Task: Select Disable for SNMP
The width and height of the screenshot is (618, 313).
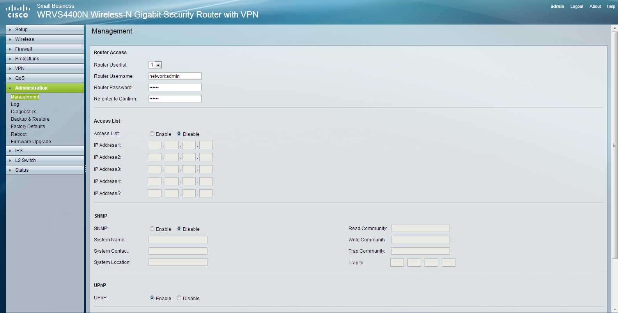Action: pyautogui.click(x=179, y=229)
